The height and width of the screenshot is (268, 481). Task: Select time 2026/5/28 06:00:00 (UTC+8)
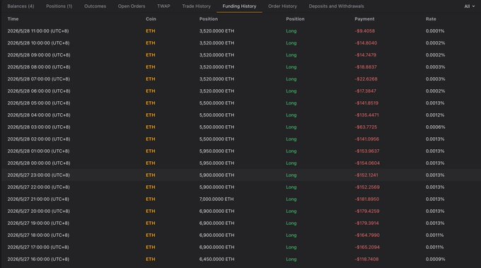click(x=39, y=91)
